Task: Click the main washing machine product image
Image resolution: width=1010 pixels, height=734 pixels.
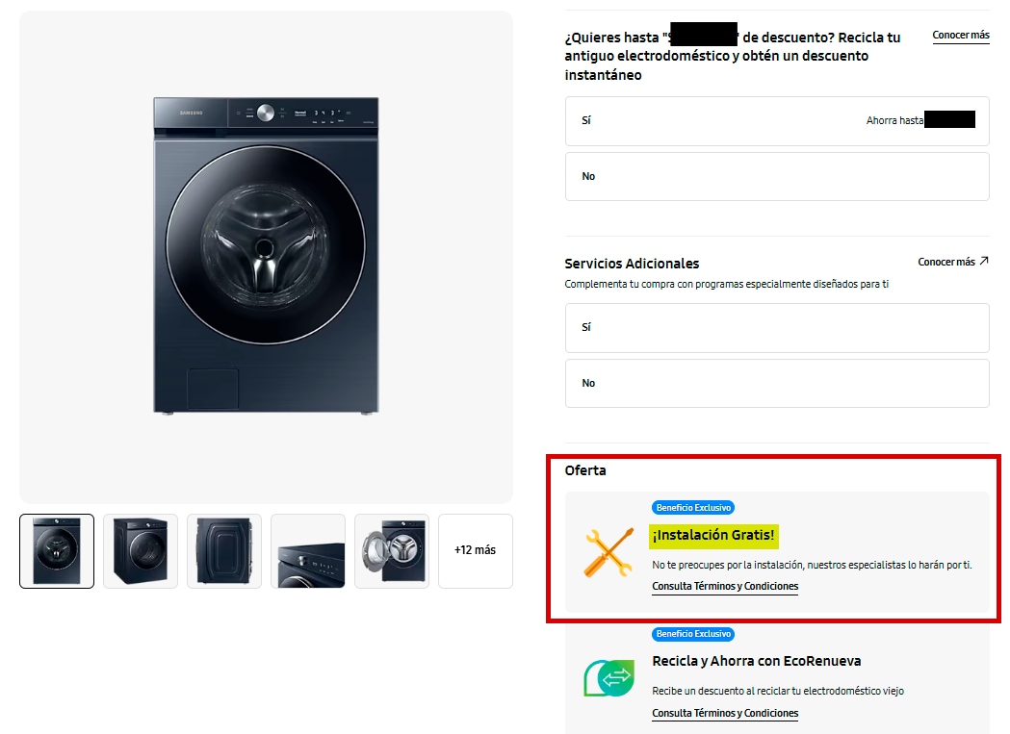Action: (x=266, y=256)
